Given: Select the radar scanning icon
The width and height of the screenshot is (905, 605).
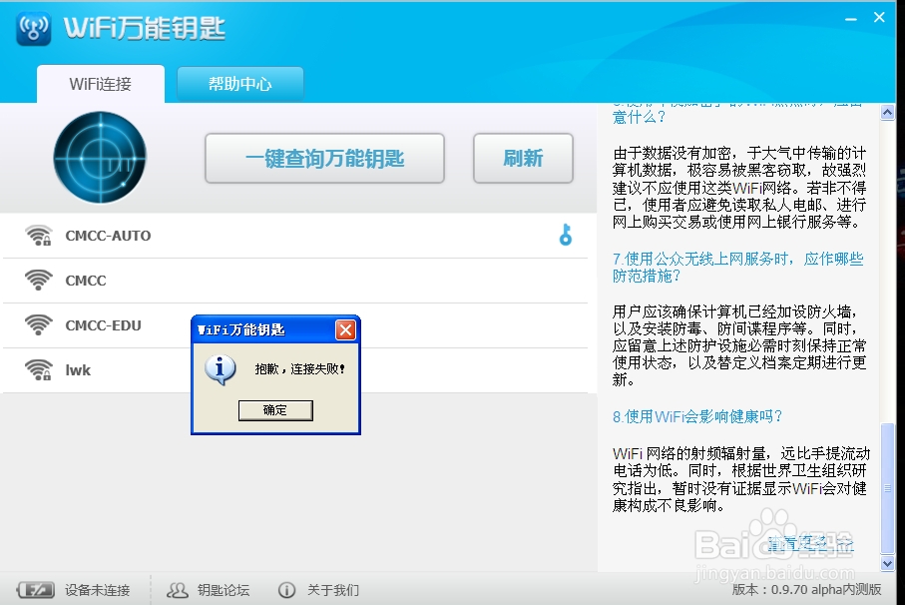Looking at the screenshot, I should [100, 157].
